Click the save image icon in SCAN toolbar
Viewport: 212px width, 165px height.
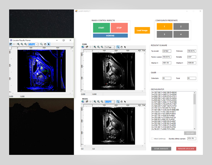tap(83, 47)
